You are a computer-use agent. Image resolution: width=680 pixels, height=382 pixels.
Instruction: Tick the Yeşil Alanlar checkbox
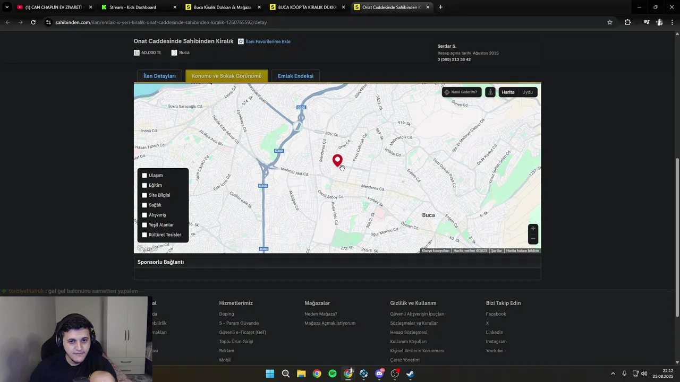(144, 225)
